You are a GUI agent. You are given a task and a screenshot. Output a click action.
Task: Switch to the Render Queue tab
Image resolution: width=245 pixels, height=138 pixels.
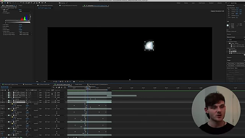coord(78,84)
